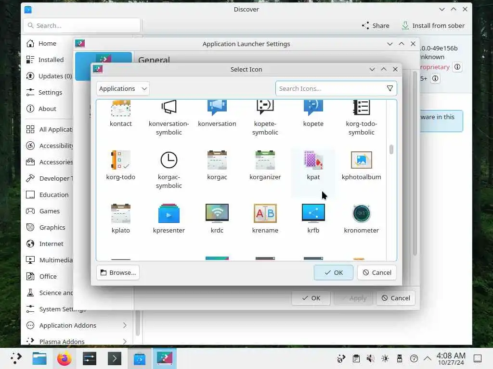This screenshot has height=369, width=493.
Task: Click OK in Application Launcher Settings
Action: (x=311, y=298)
